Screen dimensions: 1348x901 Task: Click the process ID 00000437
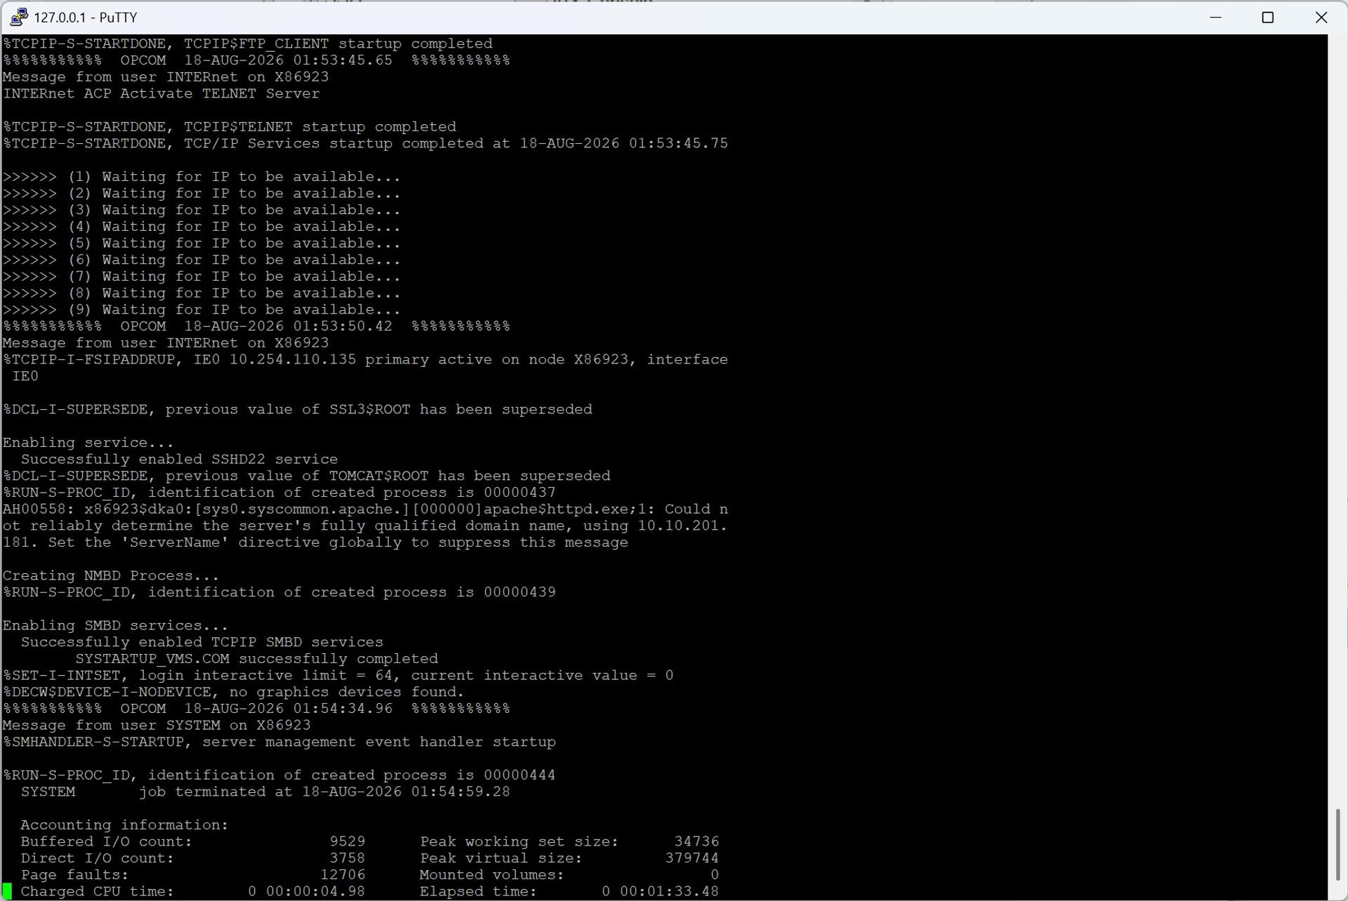click(520, 493)
